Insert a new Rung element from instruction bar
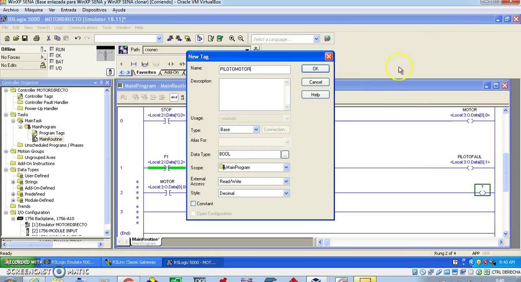521x282 pixels. 134,64
